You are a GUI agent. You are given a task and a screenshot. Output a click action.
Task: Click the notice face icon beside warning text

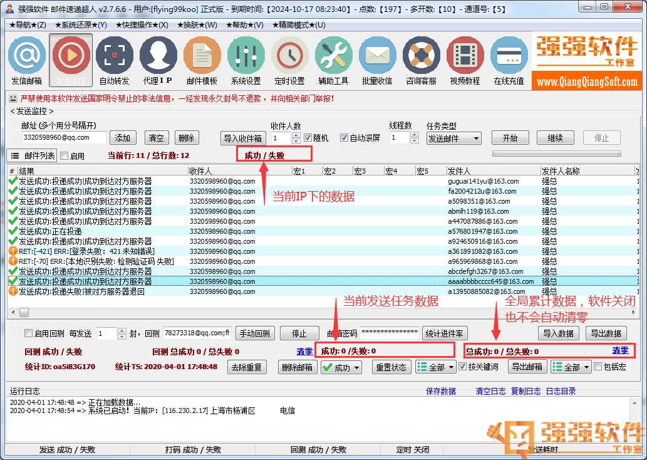13,98
